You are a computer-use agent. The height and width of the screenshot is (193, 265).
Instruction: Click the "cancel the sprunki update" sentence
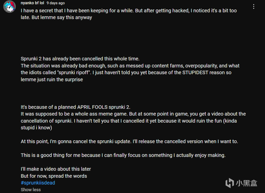coord(129,141)
